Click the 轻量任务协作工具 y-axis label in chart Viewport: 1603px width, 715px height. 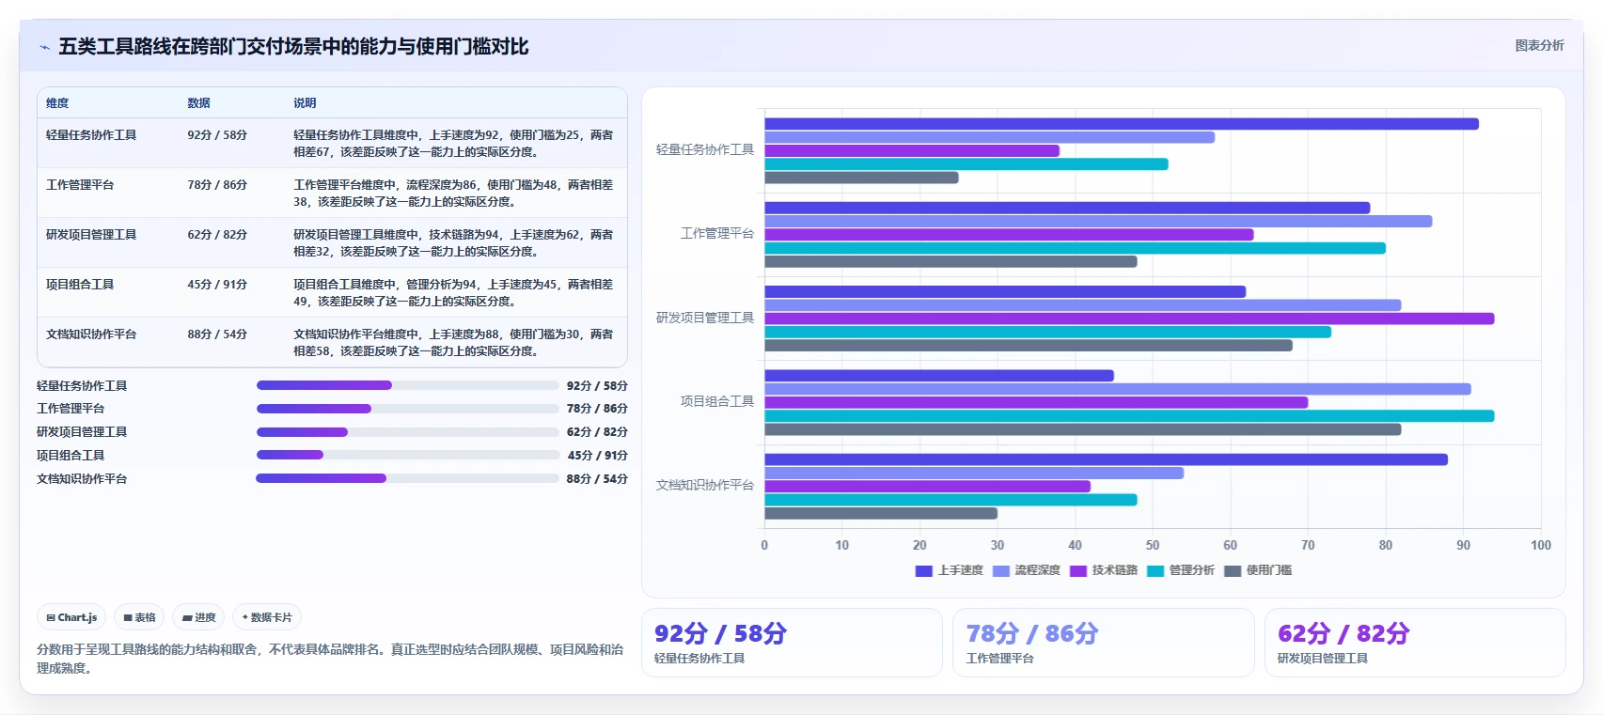[x=705, y=149]
